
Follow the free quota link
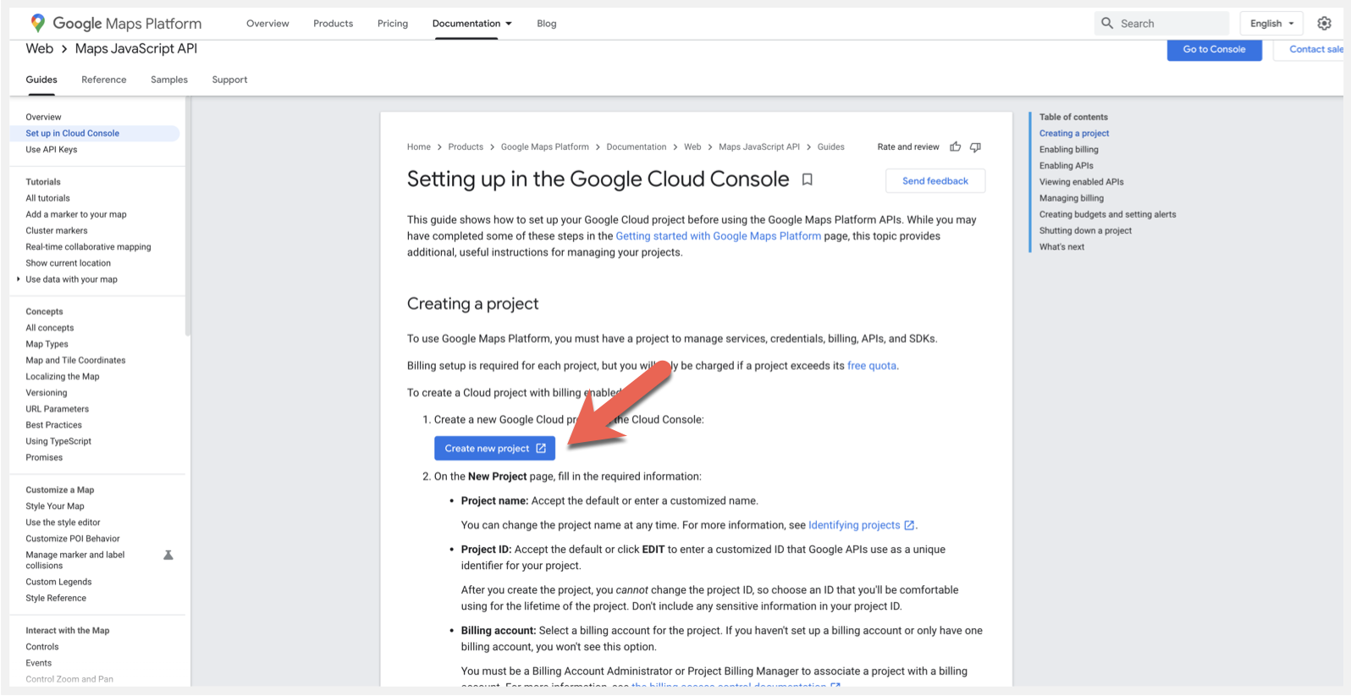(x=871, y=366)
